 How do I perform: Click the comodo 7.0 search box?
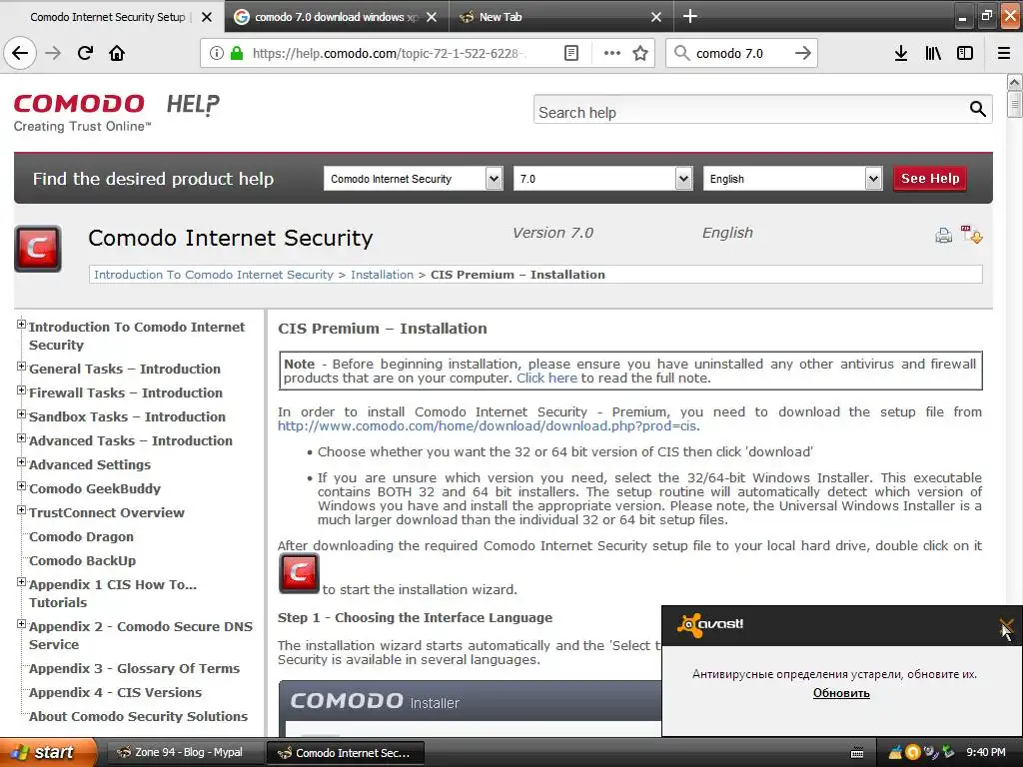[x=742, y=53]
